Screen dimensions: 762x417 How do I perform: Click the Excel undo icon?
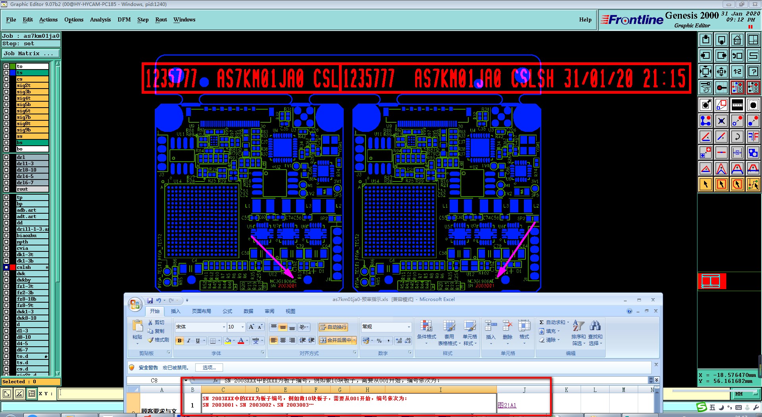[x=158, y=301]
